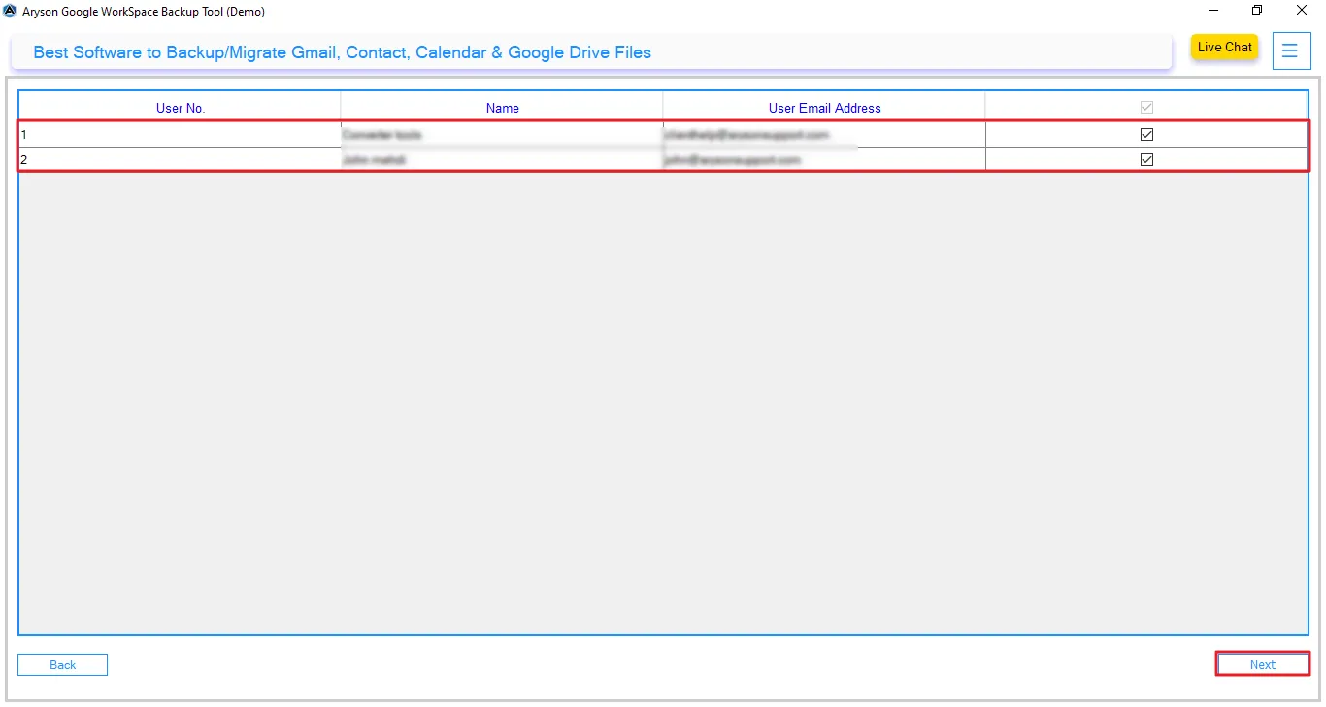The width and height of the screenshot is (1326, 707).
Task: Click the User No. column header
Action: point(180,108)
